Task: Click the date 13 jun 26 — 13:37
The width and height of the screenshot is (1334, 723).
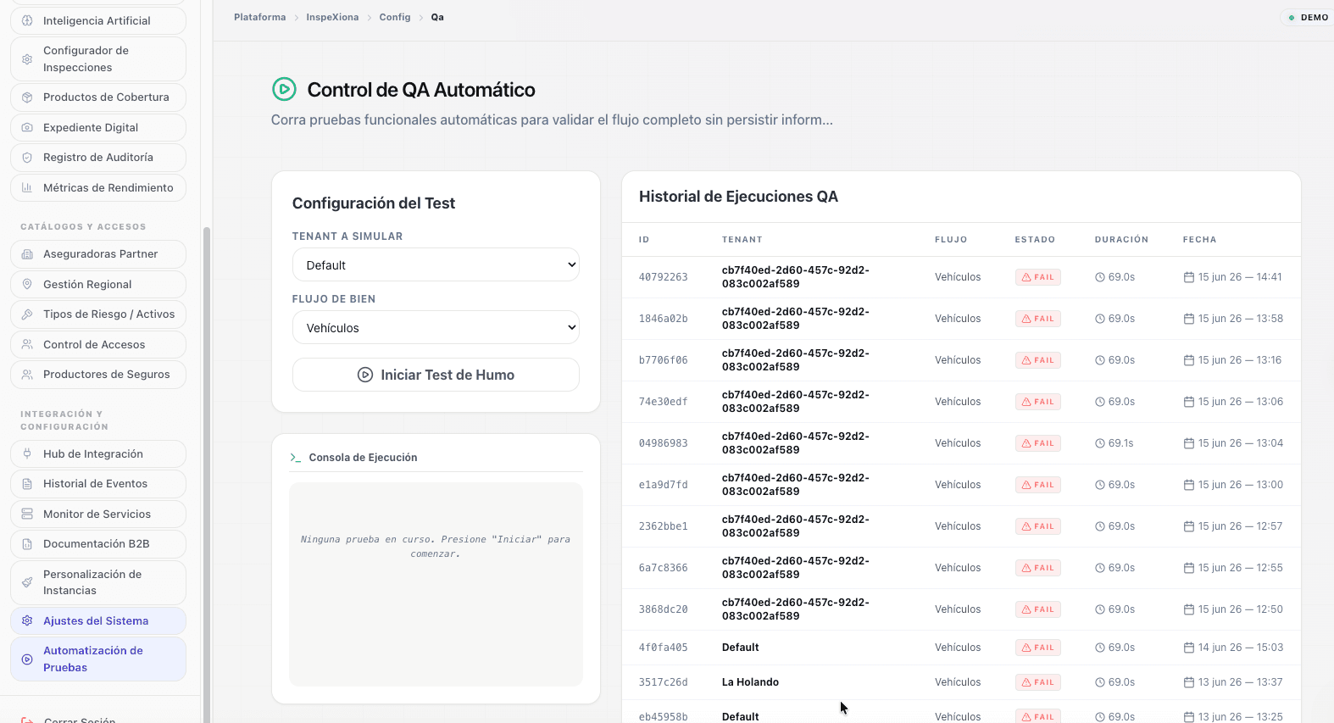Action: [x=1241, y=682]
